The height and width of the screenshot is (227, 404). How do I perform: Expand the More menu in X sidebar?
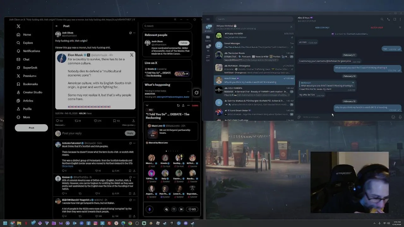pyautogui.click(x=23, y=117)
